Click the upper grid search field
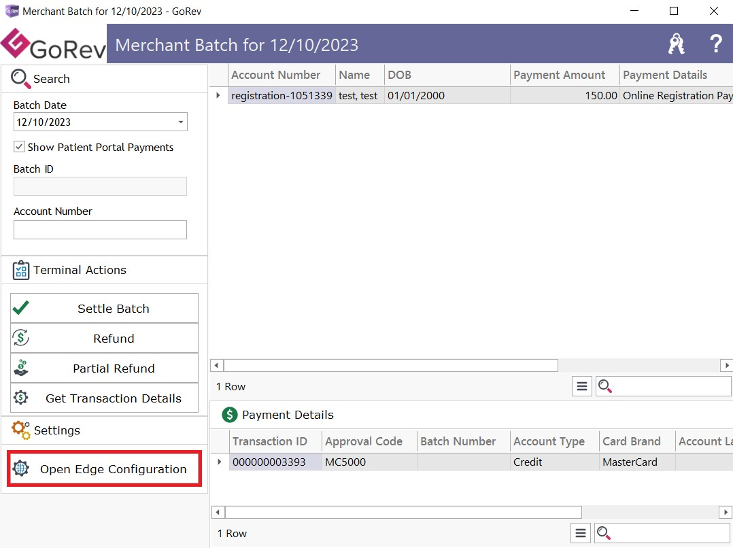Screen dimensions: 733x548 [663, 386]
